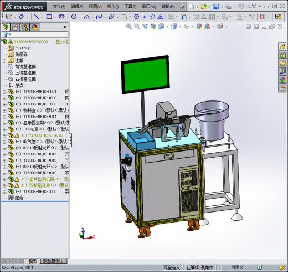Expand the LED光源<1> component

tap(4, 129)
